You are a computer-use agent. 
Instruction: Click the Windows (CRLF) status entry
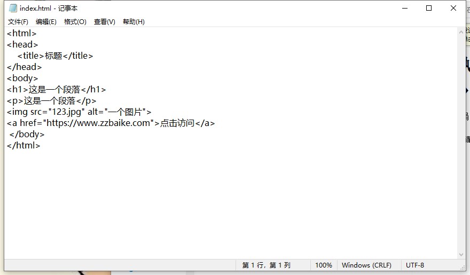(366, 265)
